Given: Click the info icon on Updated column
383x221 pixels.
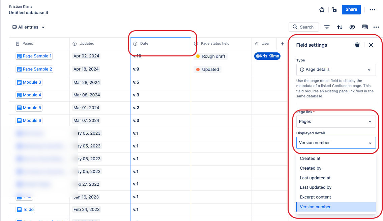Looking at the screenshot, I should click(x=74, y=43).
